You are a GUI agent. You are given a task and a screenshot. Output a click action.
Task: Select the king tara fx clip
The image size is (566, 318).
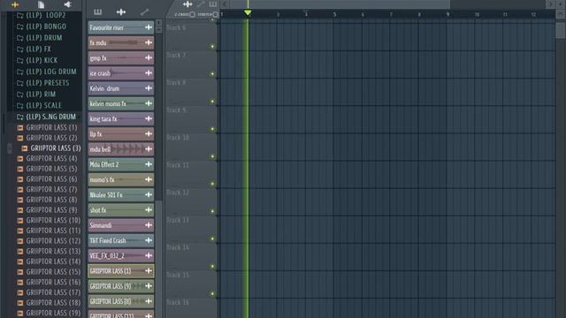click(x=121, y=118)
